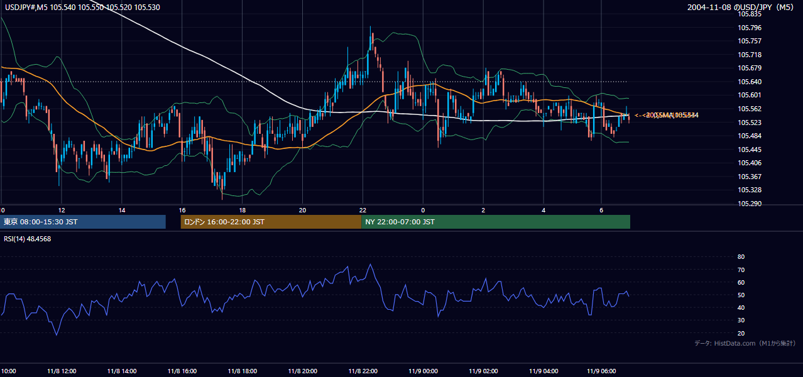Click price axis value 105.796

click(750, 28)
